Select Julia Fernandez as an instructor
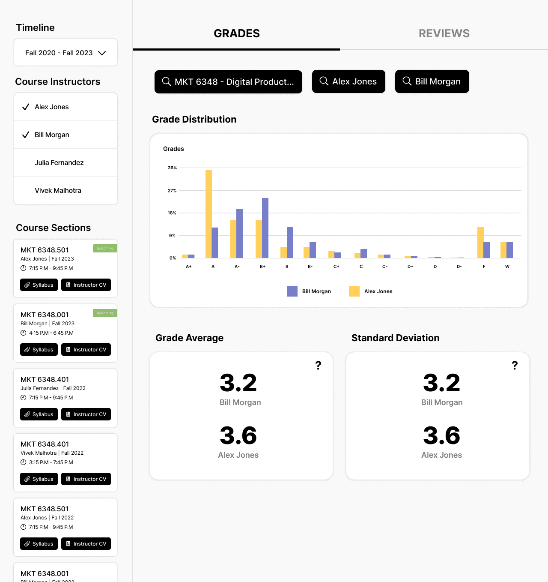 click(x=66, y=162)
